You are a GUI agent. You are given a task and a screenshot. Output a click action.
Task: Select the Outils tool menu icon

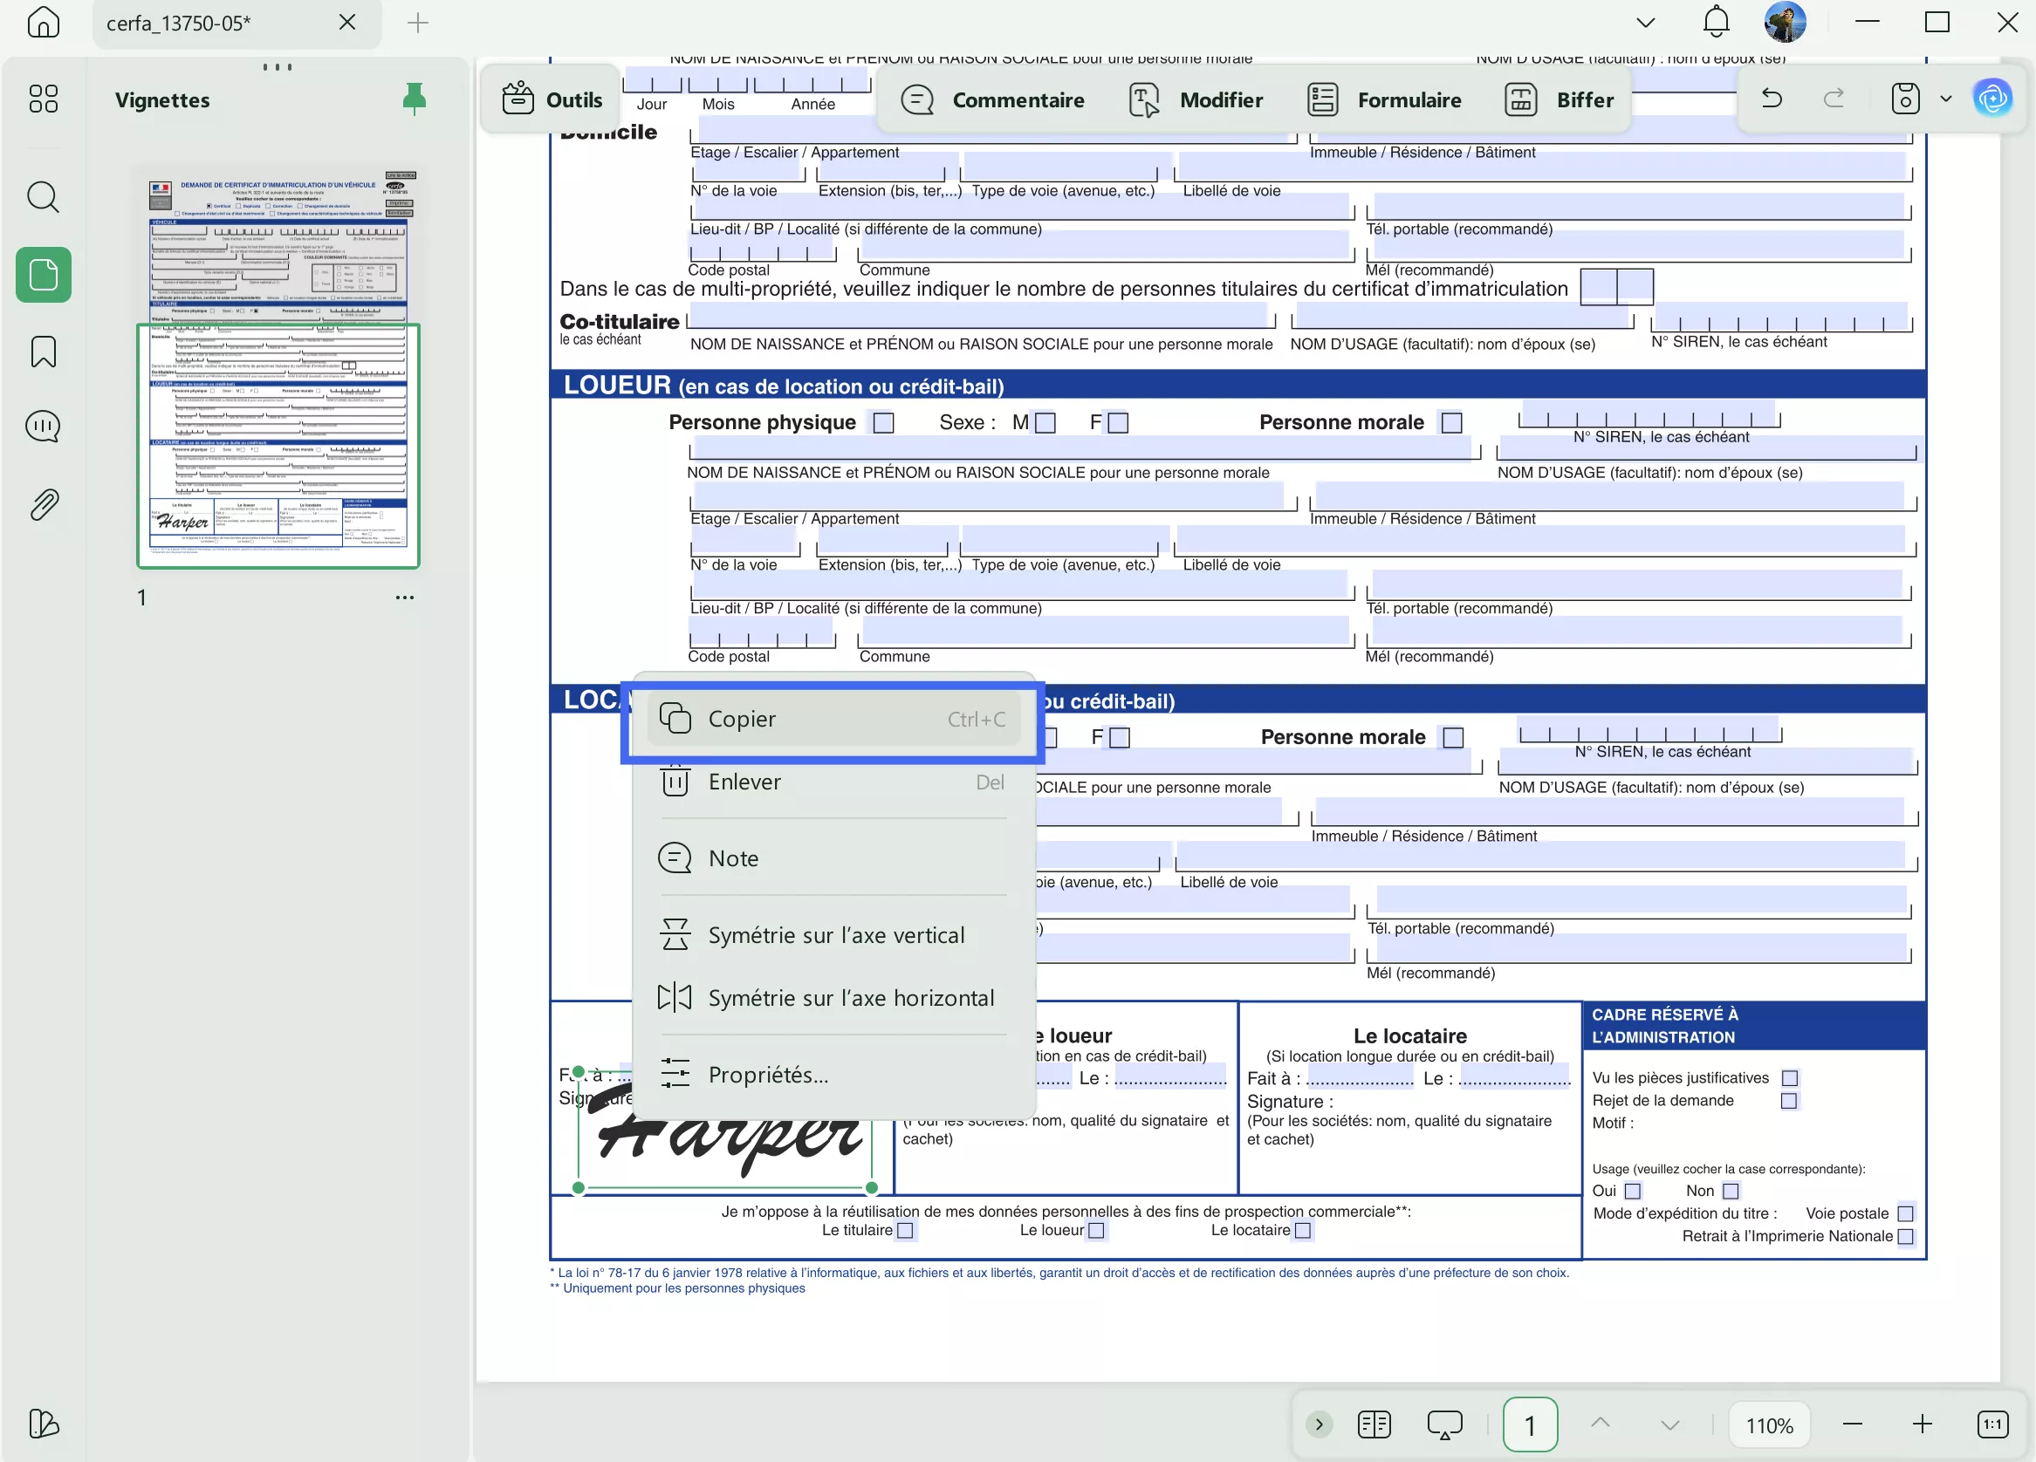tap(519, 99)
